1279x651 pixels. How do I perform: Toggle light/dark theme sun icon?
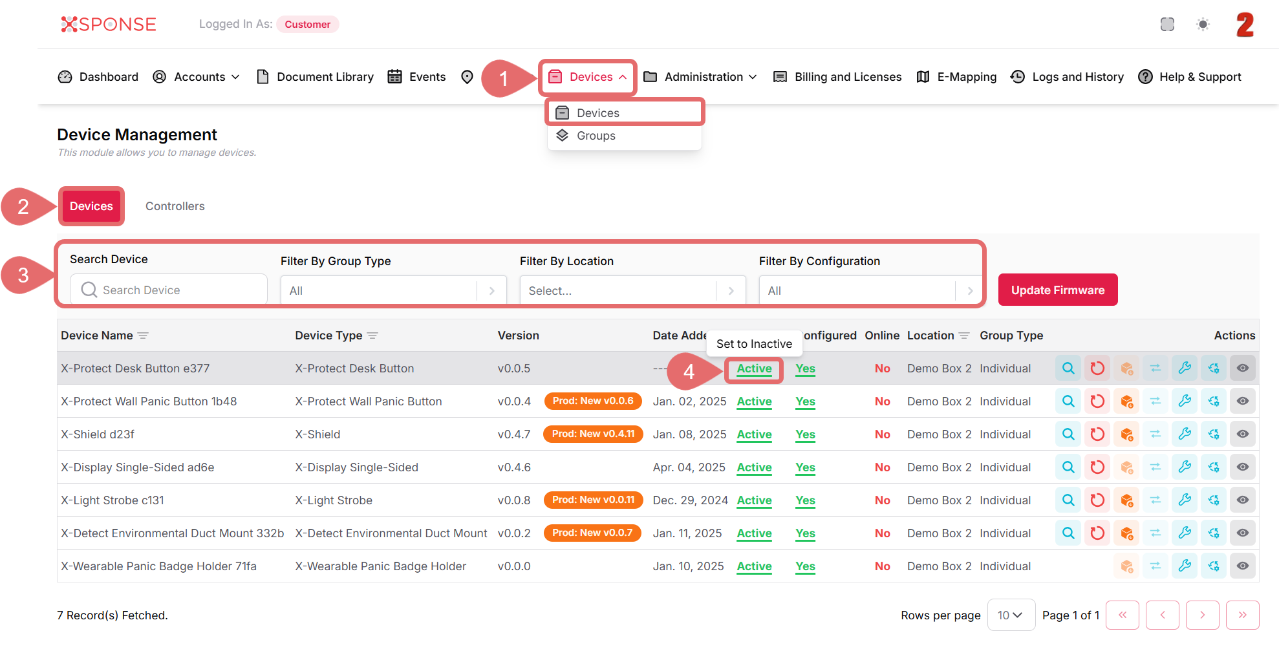pyautogui.click(x=1203, y=25)
